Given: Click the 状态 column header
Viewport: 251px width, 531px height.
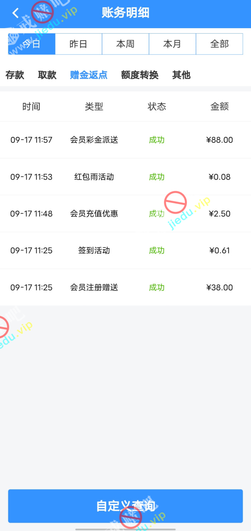Looking at the screenshot, I should (157, 107).
